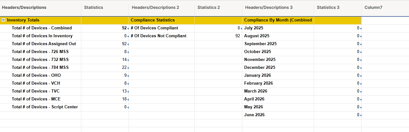Select the Compliance Statistics header cell
Screen dimensions: 409x132
[162, 20]
